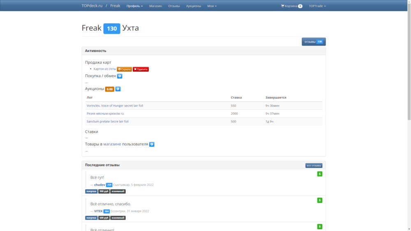Visit the VITEK user profile link
This screenshot has width=411, height=231.
[98, 211]
